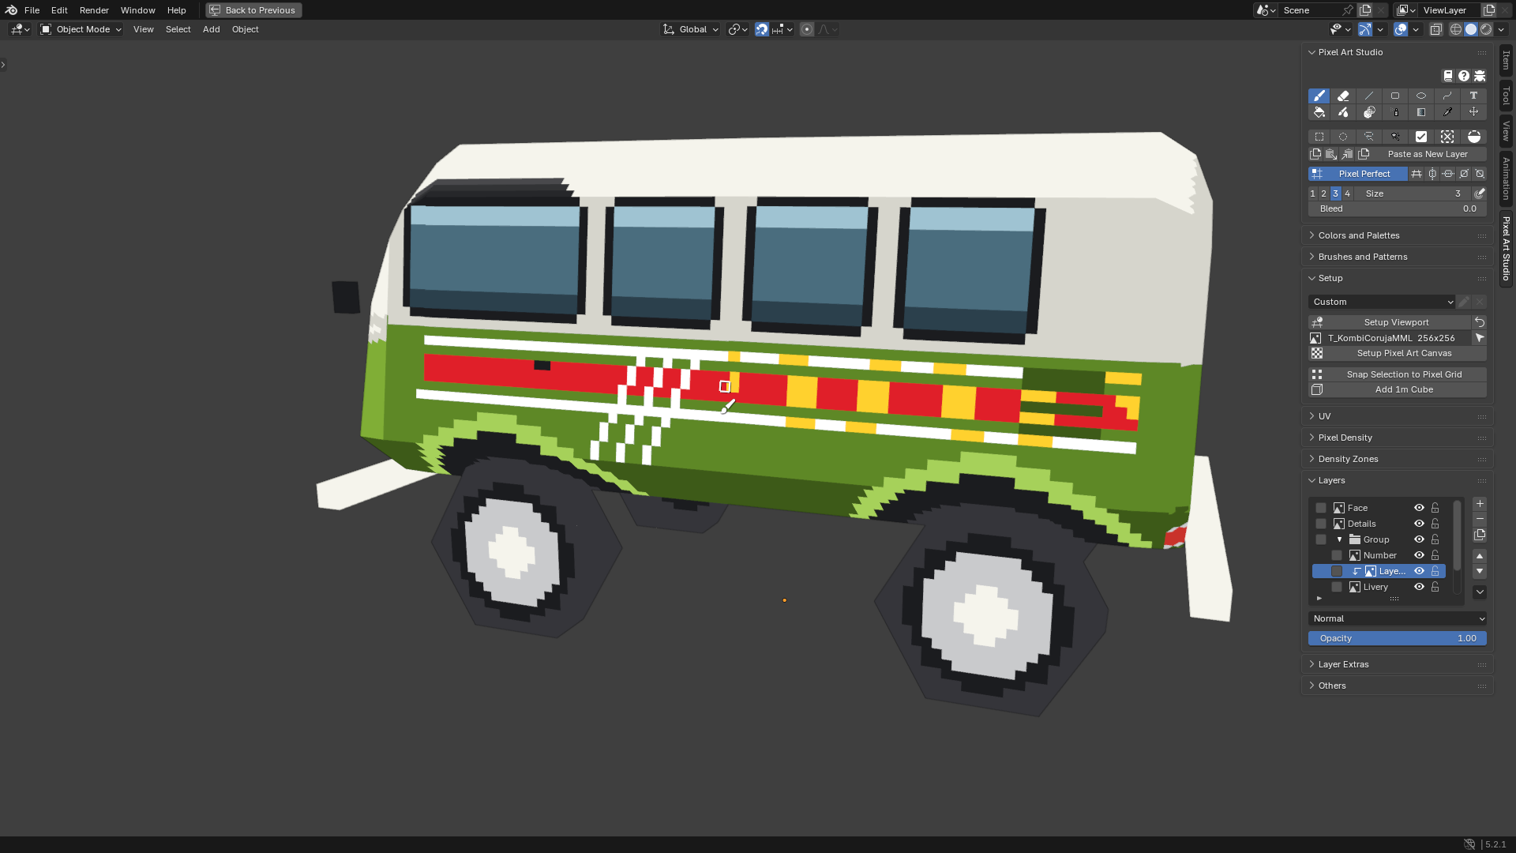The image size is (1516, 853).
Task: Open the Normal blend mode dropdown
Action: [1398, 618]
